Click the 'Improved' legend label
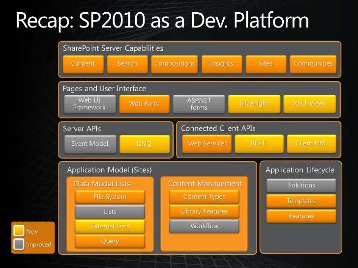358x268 pixels. 38,245
